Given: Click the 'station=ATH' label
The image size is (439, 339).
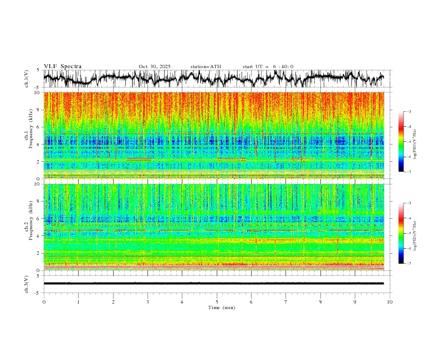Looking at the screenshot, I should [x=206, y=66].
